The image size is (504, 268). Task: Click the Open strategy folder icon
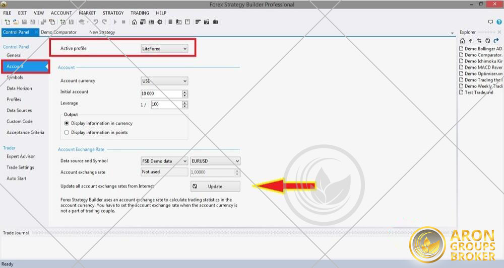16,22
